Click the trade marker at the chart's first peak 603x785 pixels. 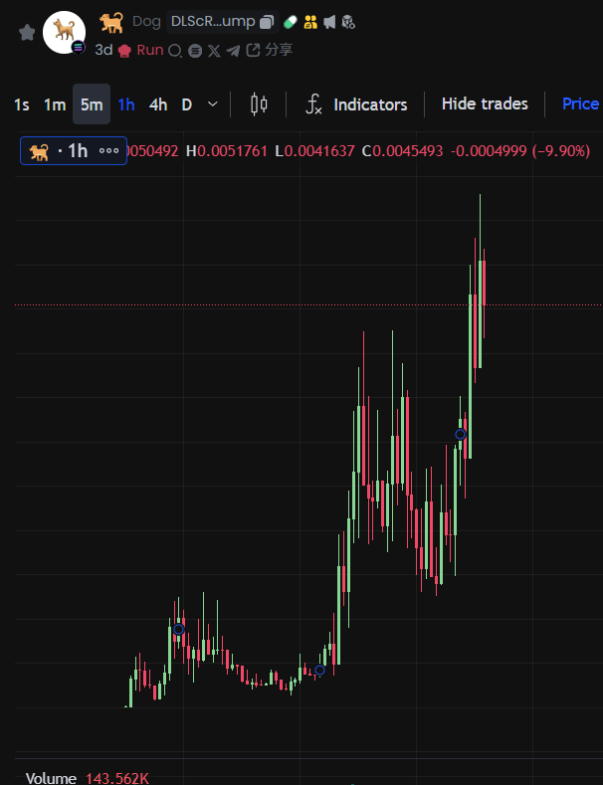179,630
